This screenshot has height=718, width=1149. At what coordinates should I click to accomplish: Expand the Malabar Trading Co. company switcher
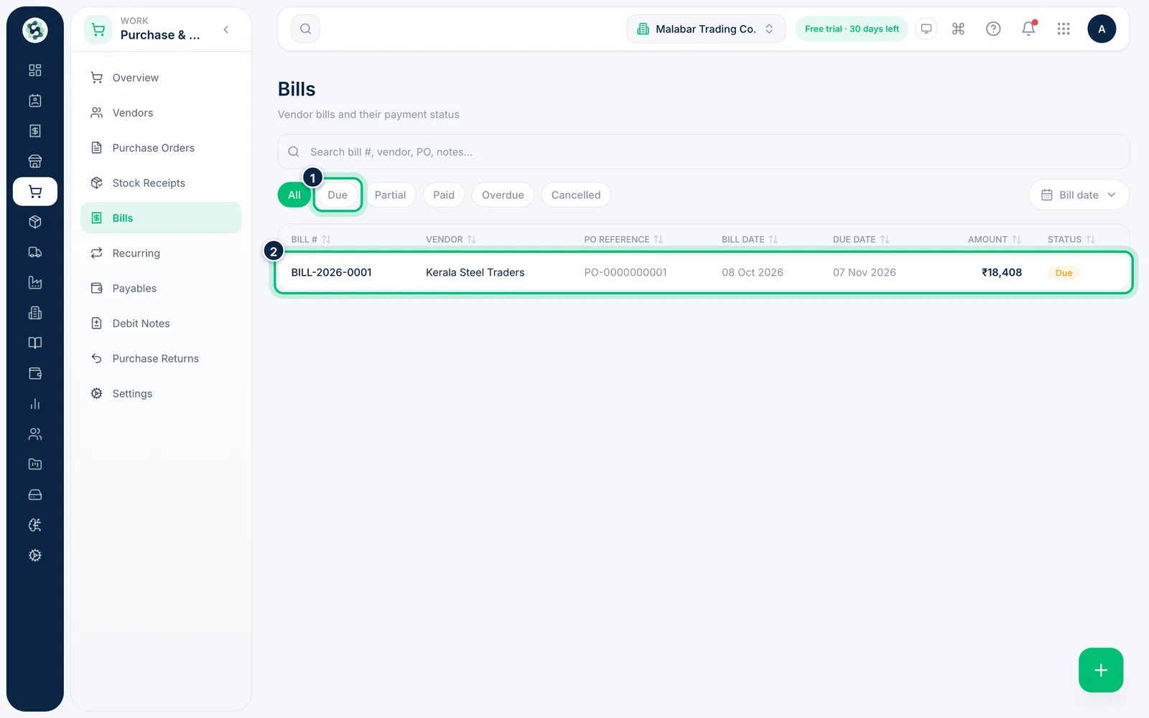click(x=706, y=29)
